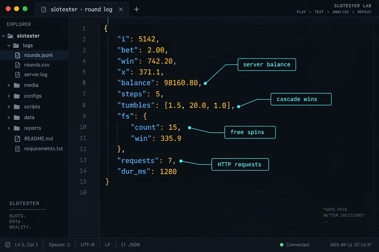Click the green Connected status dot
The image size is (379, 252).
click(282, 245)
